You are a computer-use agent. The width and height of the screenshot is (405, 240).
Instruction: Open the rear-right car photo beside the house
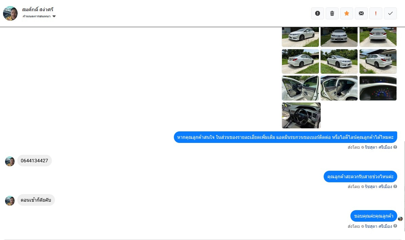coord(378,61)
